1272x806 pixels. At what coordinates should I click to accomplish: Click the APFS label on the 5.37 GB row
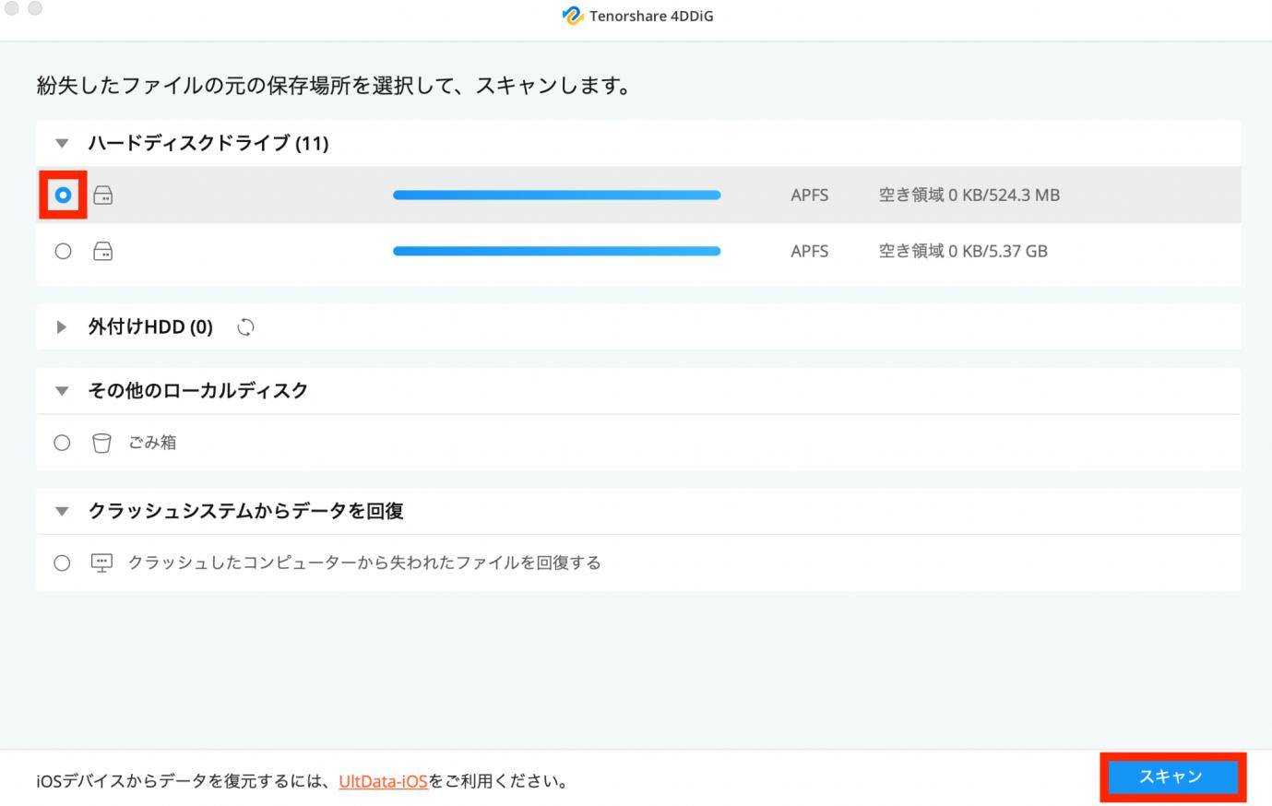point(810,251)
